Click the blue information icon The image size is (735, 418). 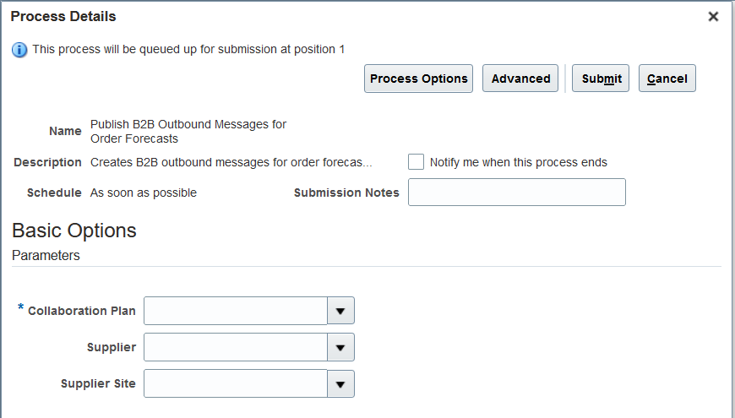coord(19,50)
